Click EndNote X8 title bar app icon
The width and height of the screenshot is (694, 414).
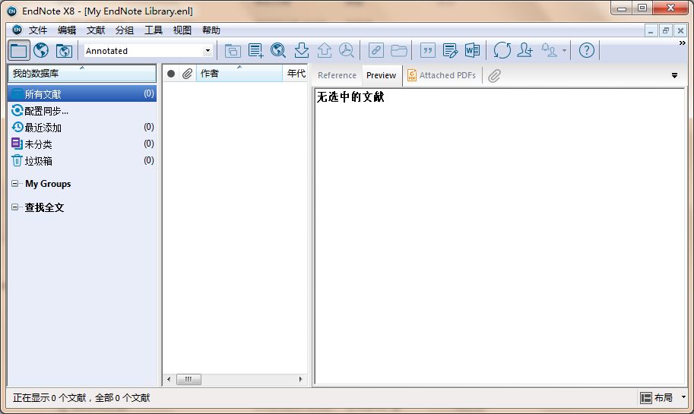click(x=12, y=11)
